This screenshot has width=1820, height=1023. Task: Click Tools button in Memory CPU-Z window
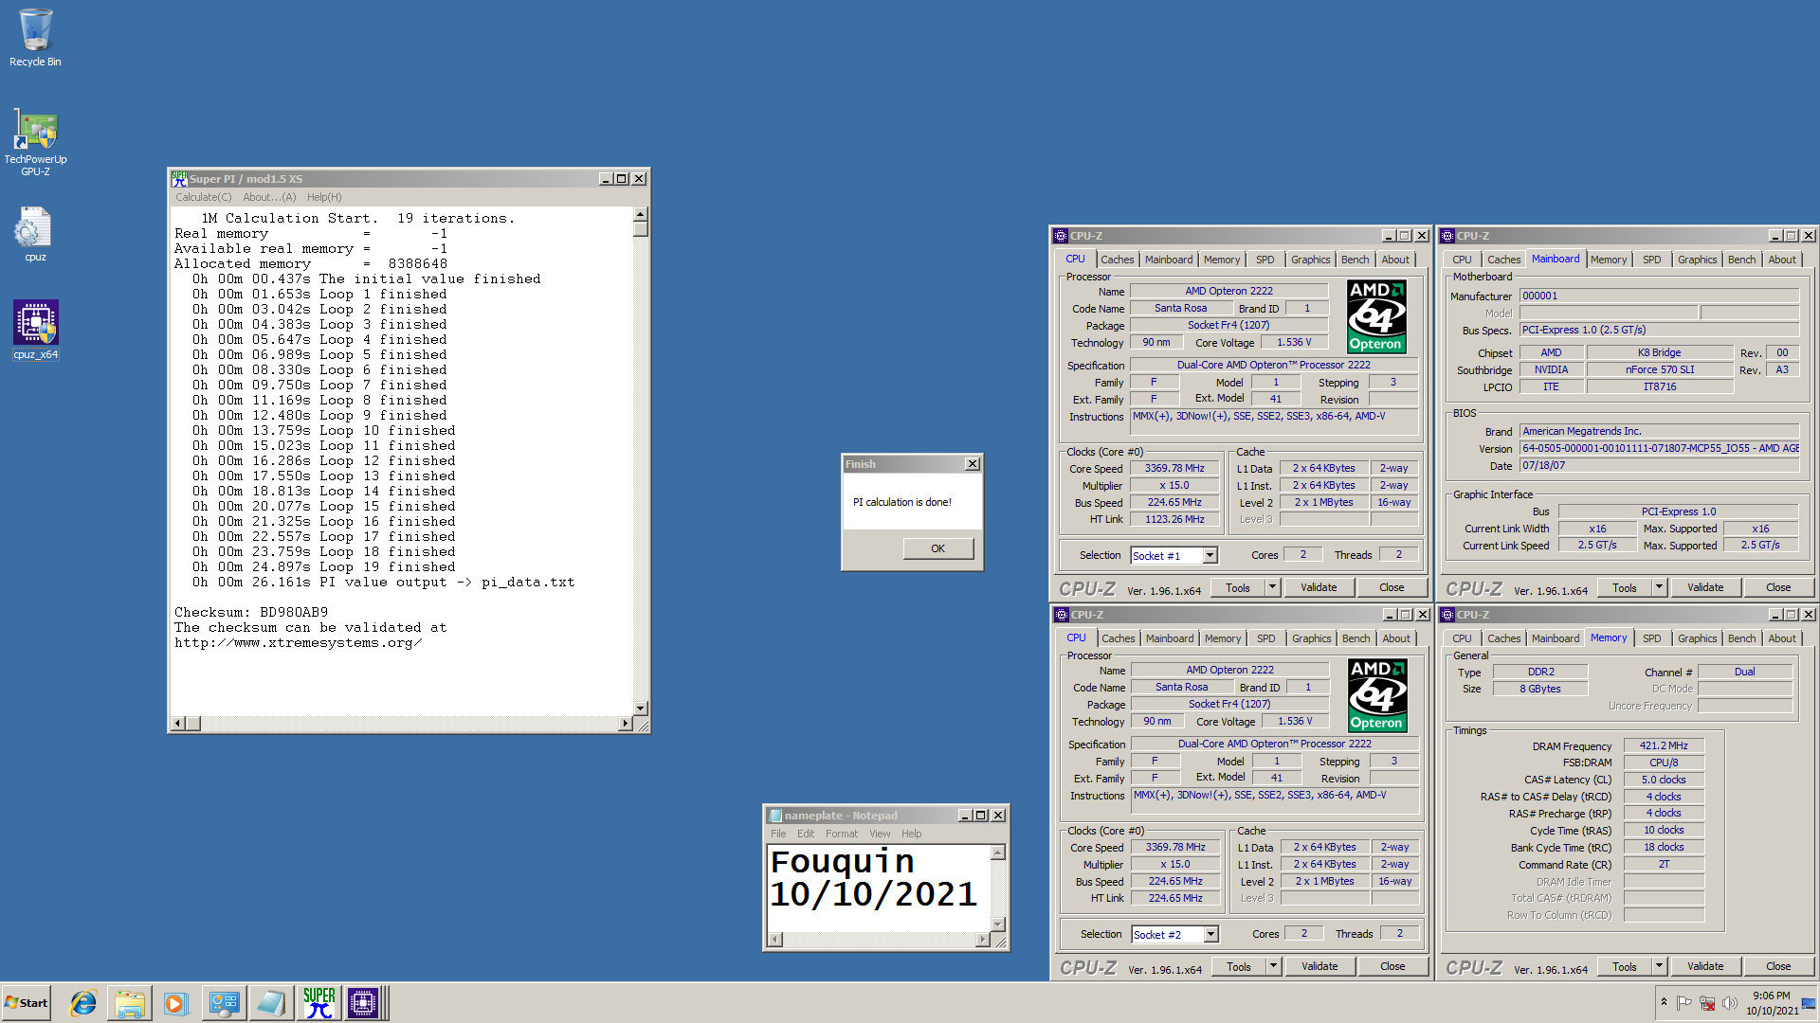click(1624, 966)
